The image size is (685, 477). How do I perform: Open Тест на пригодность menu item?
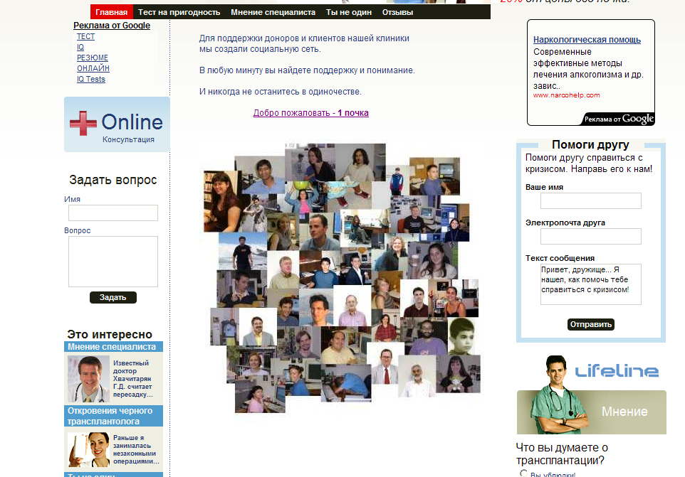coord(179,12)
